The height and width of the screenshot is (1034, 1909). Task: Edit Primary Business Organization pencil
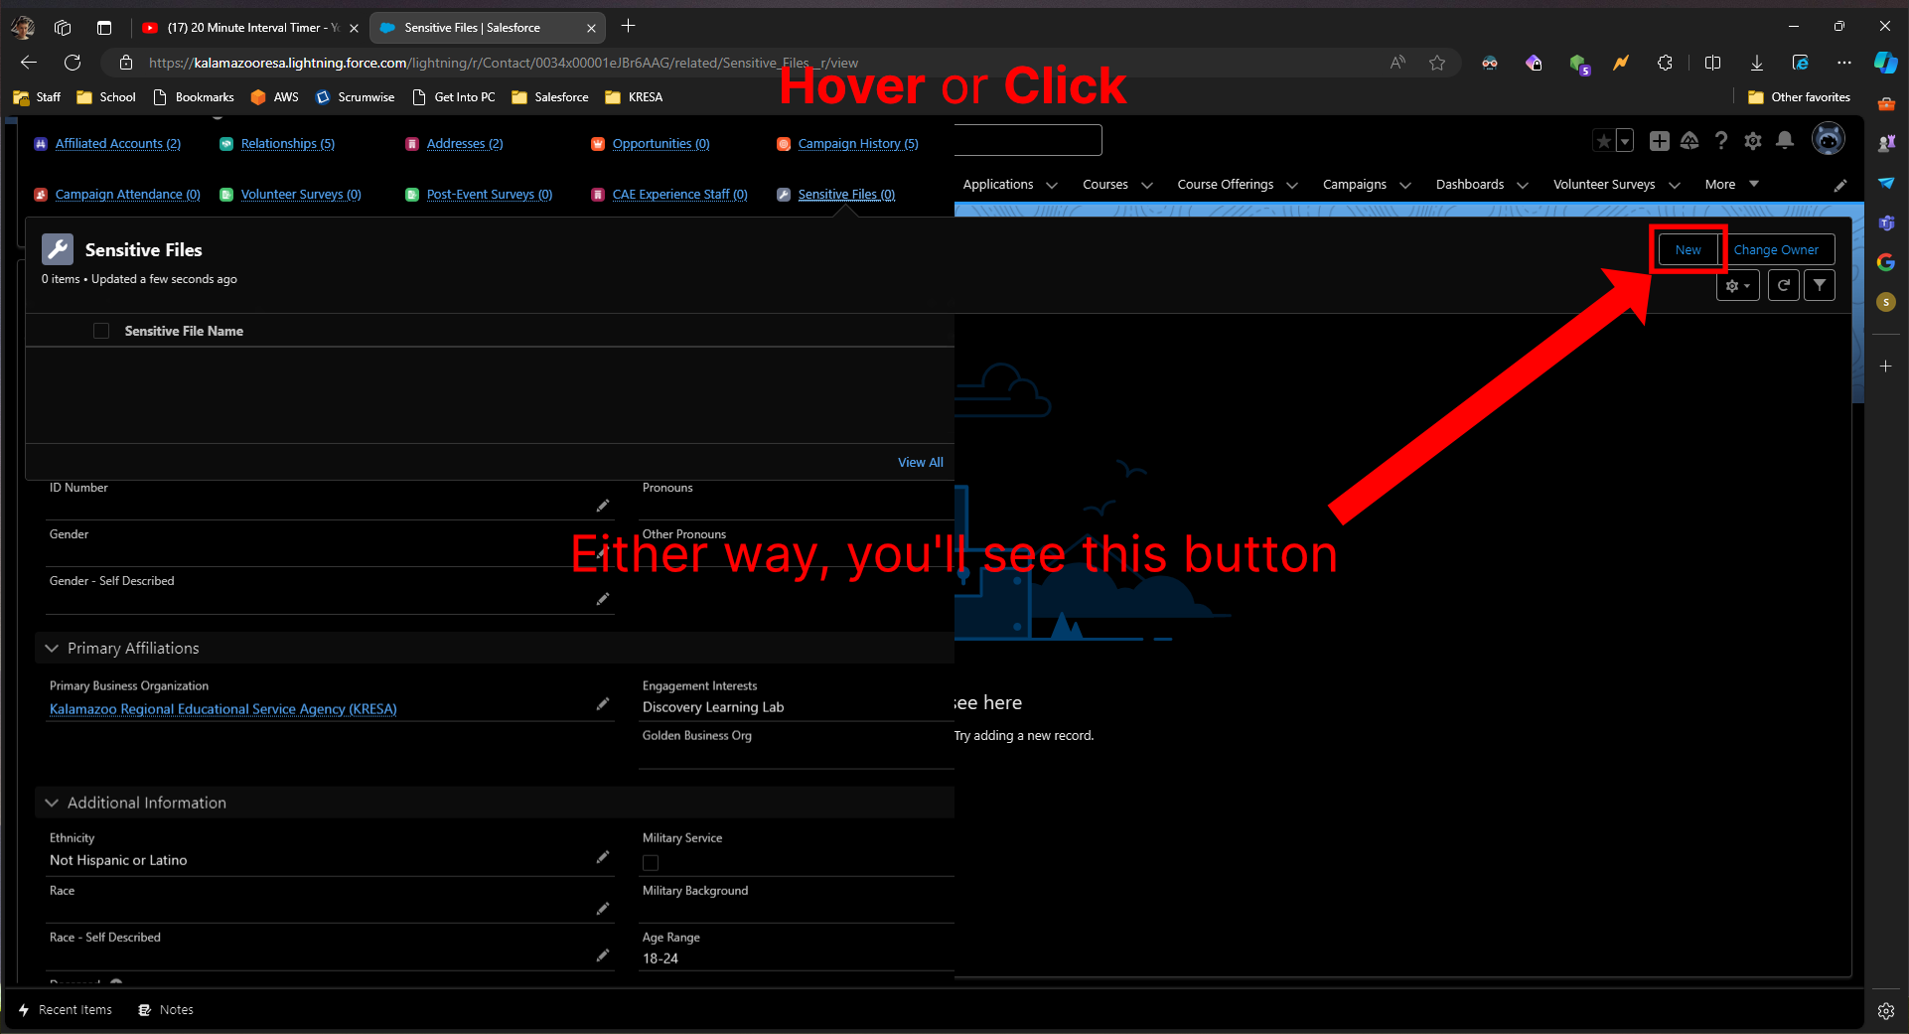point(603,704)
